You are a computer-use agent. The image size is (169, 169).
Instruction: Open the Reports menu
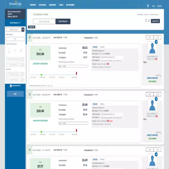(33, 5)
